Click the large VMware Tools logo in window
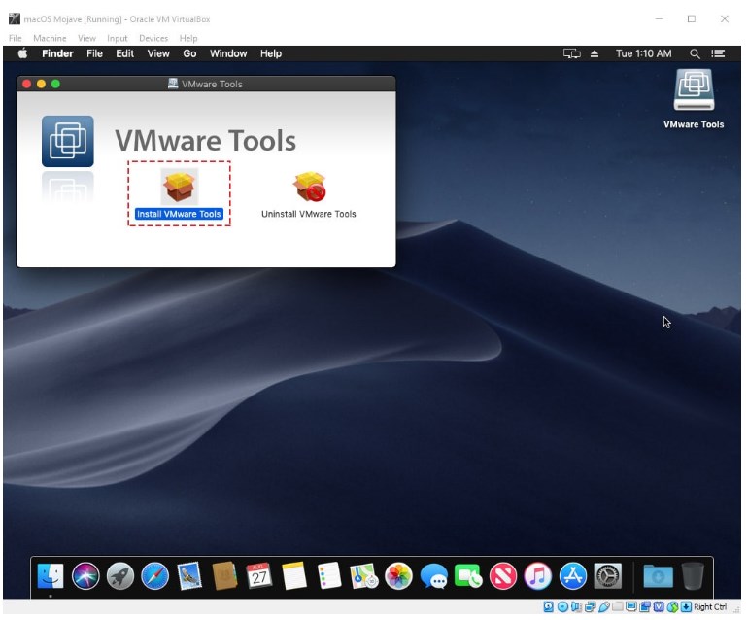 coord(68,141)
